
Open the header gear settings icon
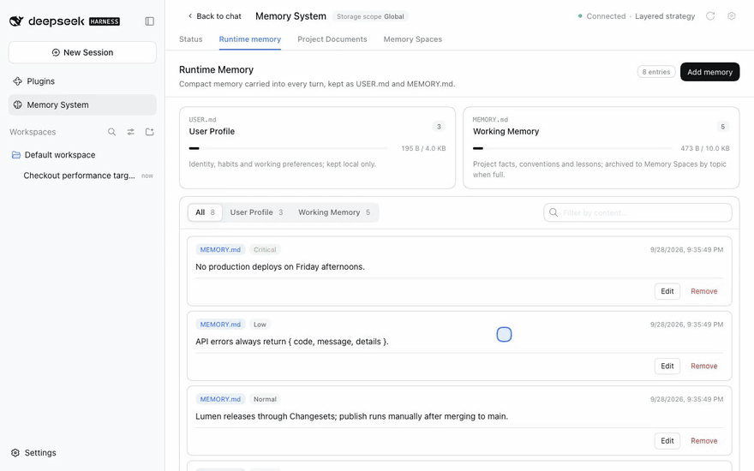(x=732, y=16)
